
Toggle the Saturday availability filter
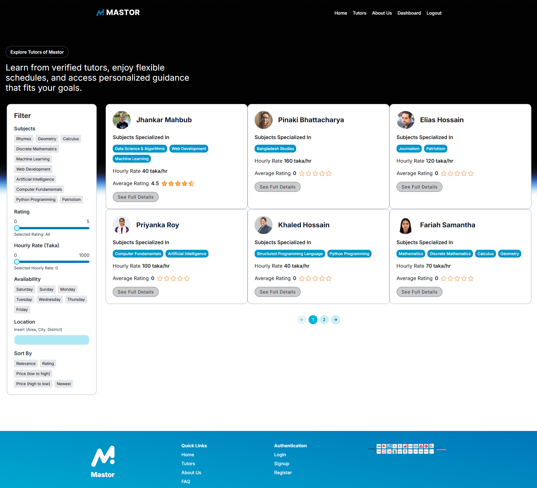point(24,289)
